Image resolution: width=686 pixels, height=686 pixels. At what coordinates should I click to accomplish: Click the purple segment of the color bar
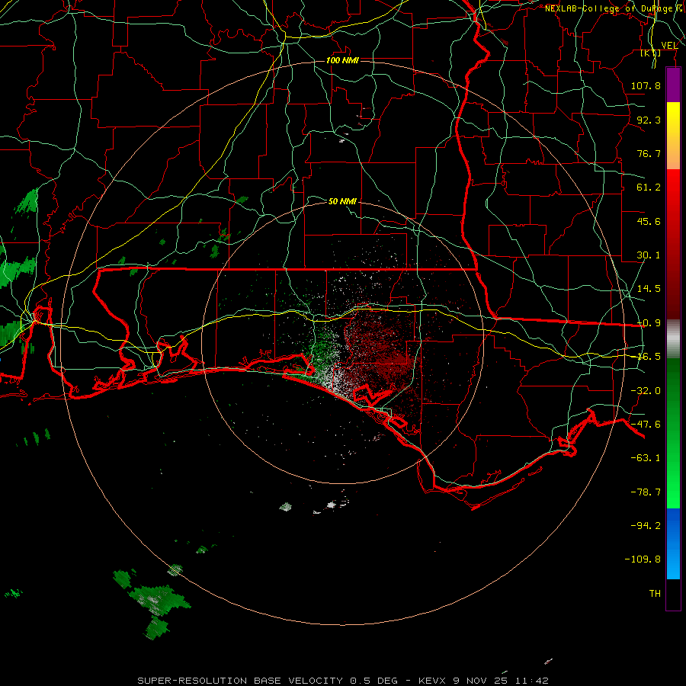click(x=673, y=85)
